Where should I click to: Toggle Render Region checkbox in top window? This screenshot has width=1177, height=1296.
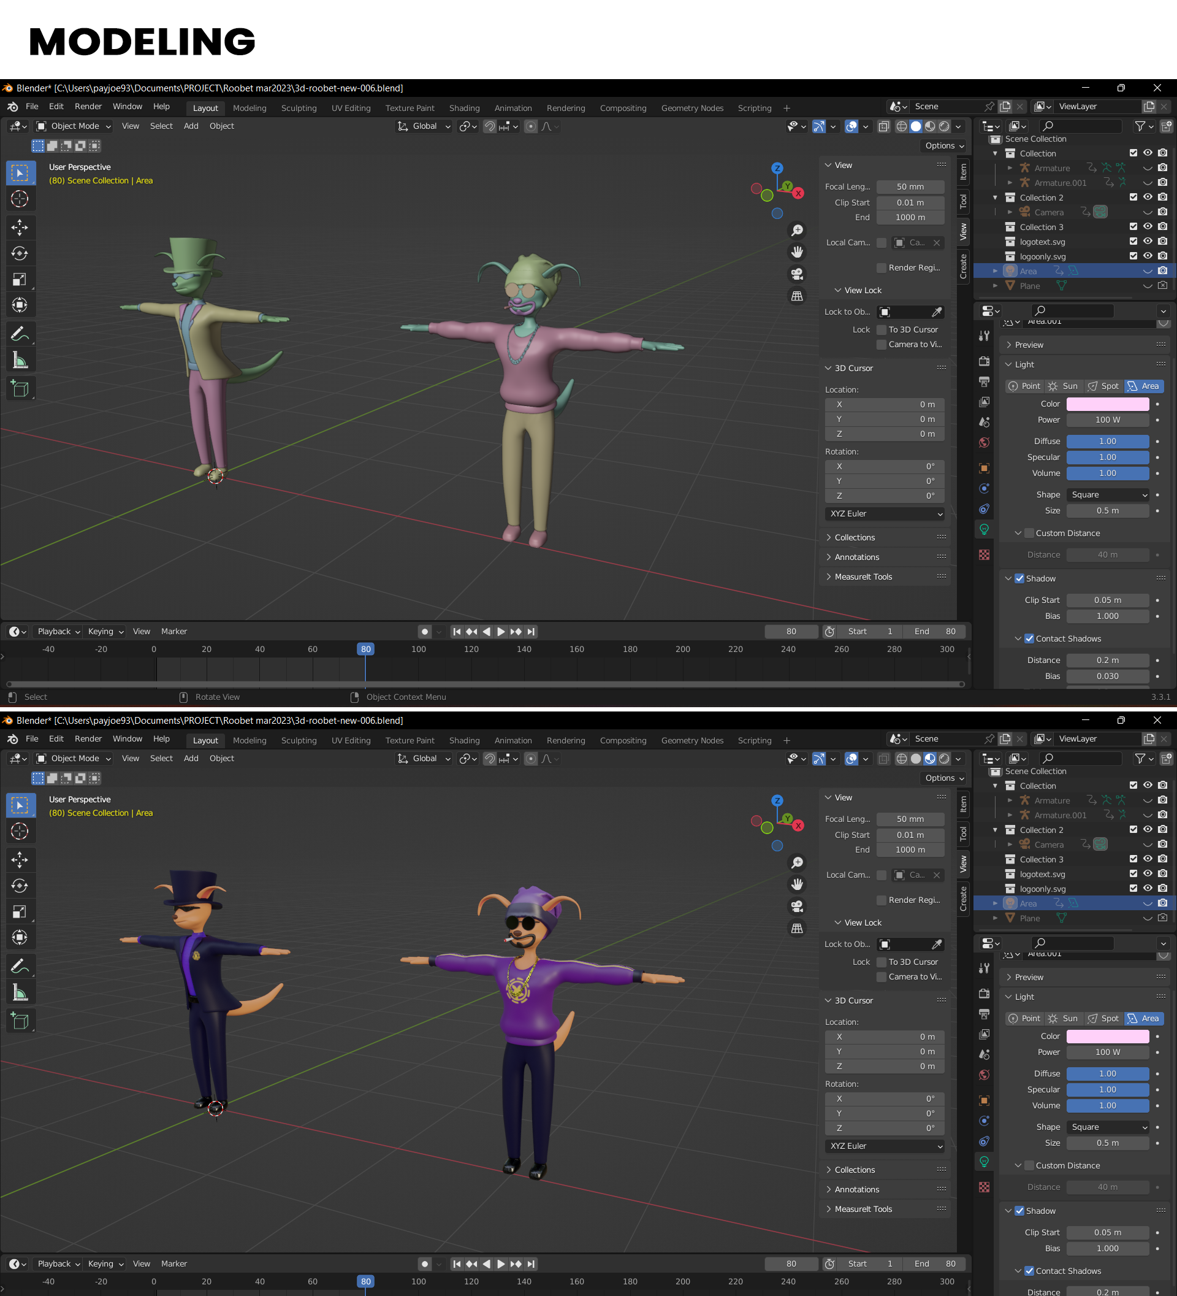click(x=882, y=268)
